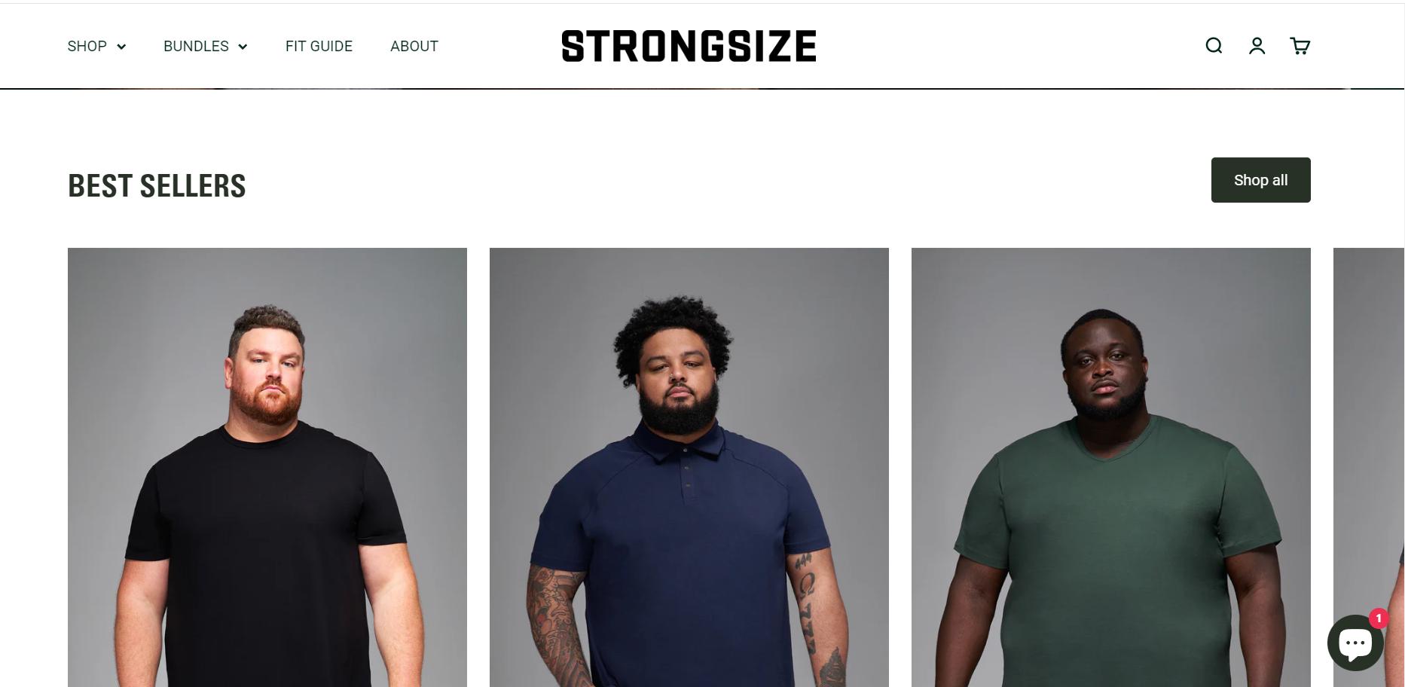Open the green V-neck tee product
This screenshot has width=1405, height=687.
pyautogui.click(x=1111, y=467)
